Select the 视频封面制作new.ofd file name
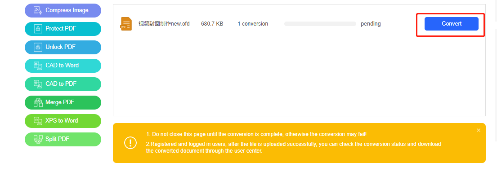 pyautogui.click(x=164, y=24)
